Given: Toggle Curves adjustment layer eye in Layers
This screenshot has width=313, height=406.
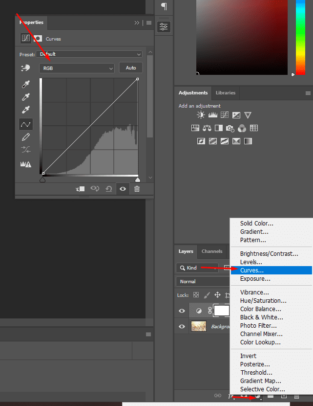Looking at the screenshot, I should pyautogui.click(x=182, y=311).
